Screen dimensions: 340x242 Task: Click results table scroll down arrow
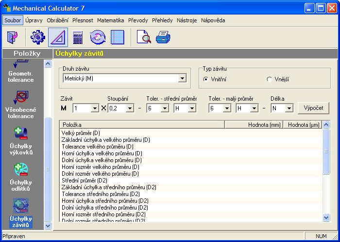point(326,217)
